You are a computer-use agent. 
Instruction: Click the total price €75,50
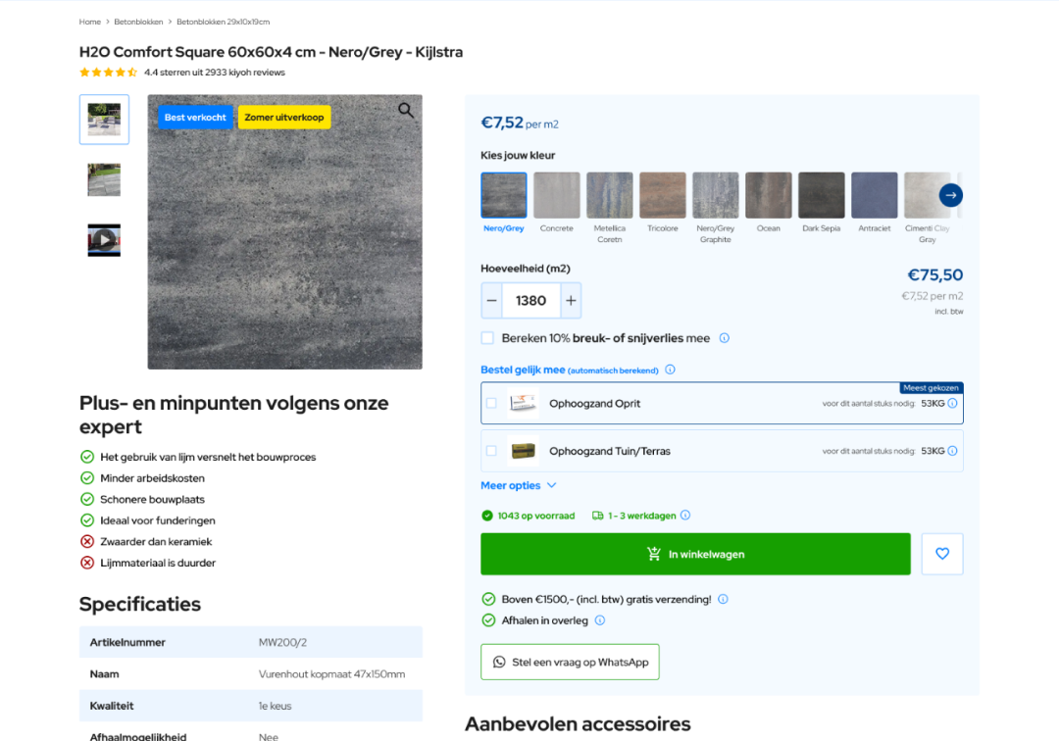(935, 274)
